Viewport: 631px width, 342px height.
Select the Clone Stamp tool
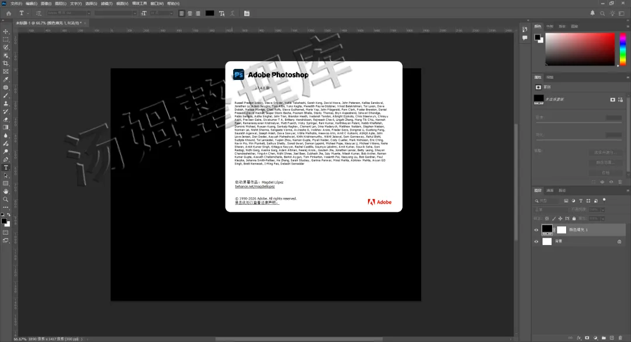click(6, 104)
